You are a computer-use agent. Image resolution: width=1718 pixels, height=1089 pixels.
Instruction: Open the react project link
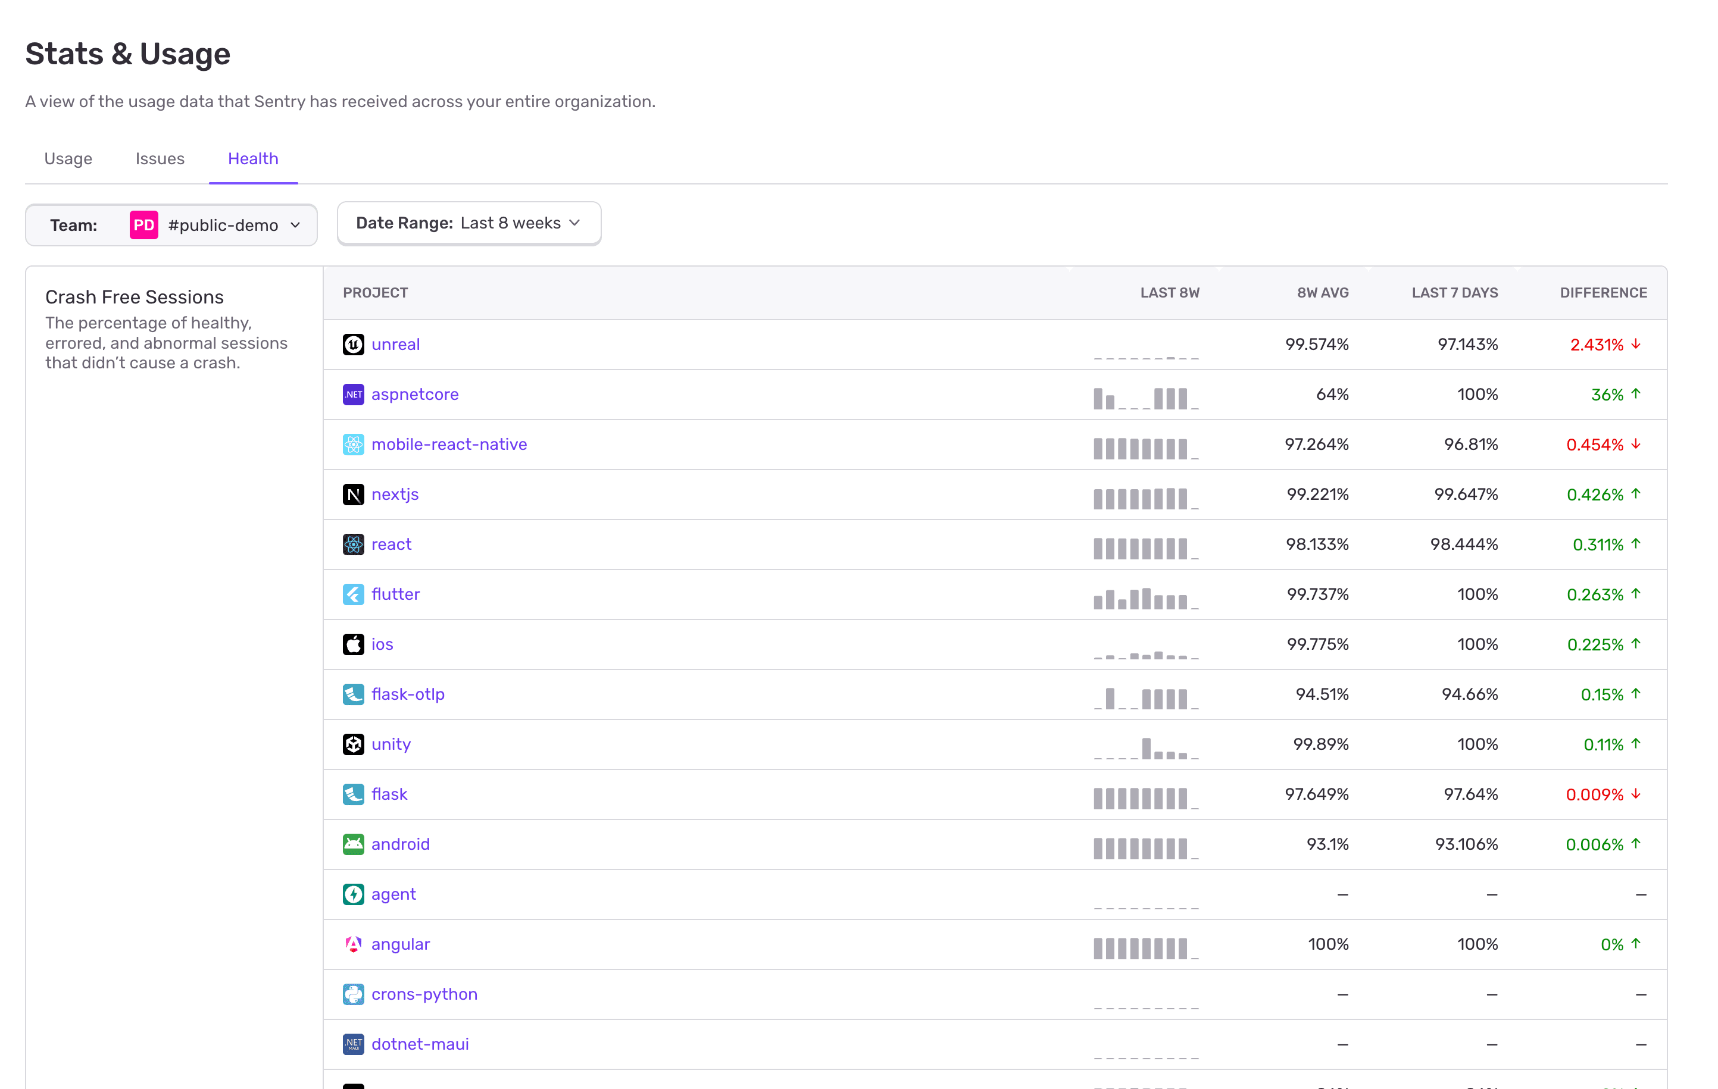(391, 543)
